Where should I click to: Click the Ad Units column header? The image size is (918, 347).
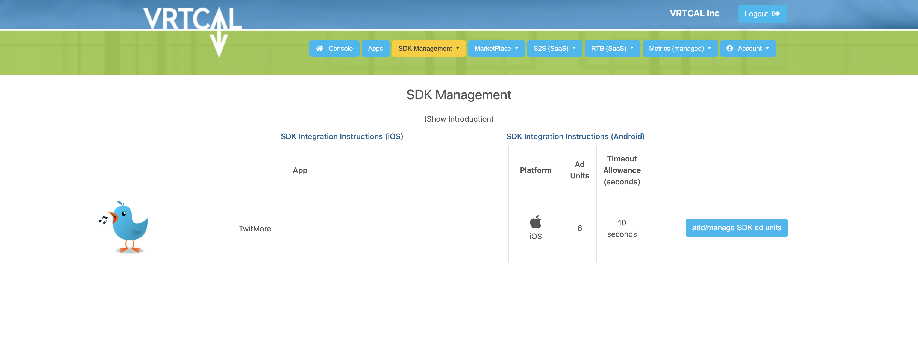pos(579,170)
